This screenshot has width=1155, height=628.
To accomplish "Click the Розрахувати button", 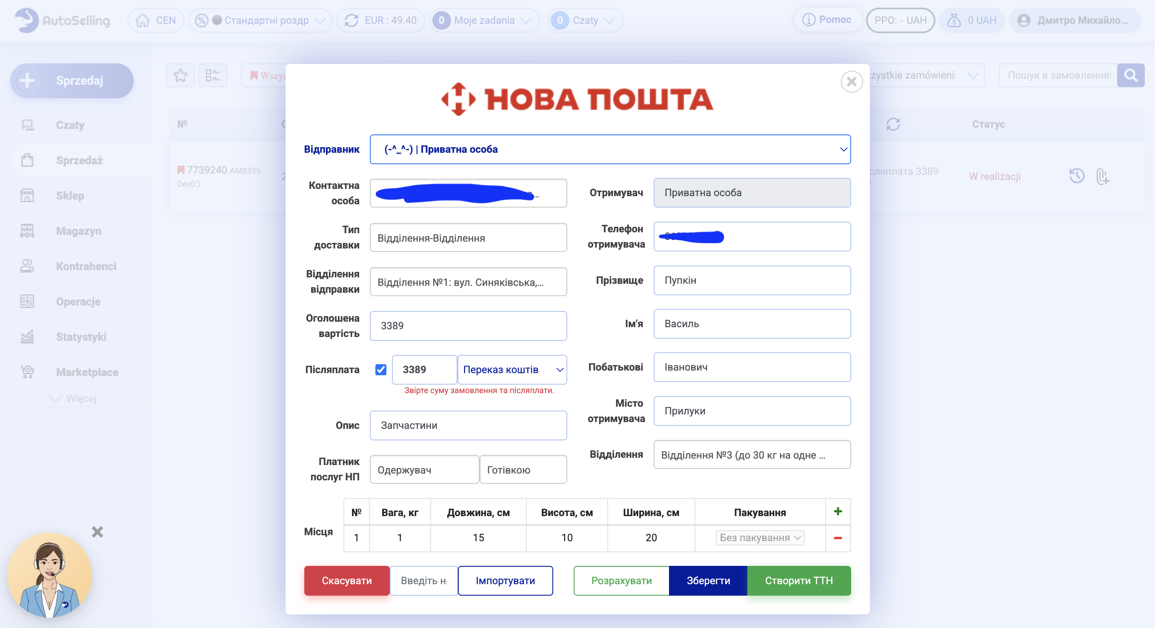I will (621, 580).
